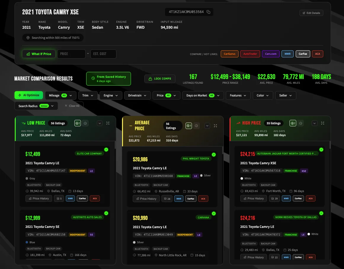
Task: Expand Average Price column to fullscreen
Action: point(215,126)
